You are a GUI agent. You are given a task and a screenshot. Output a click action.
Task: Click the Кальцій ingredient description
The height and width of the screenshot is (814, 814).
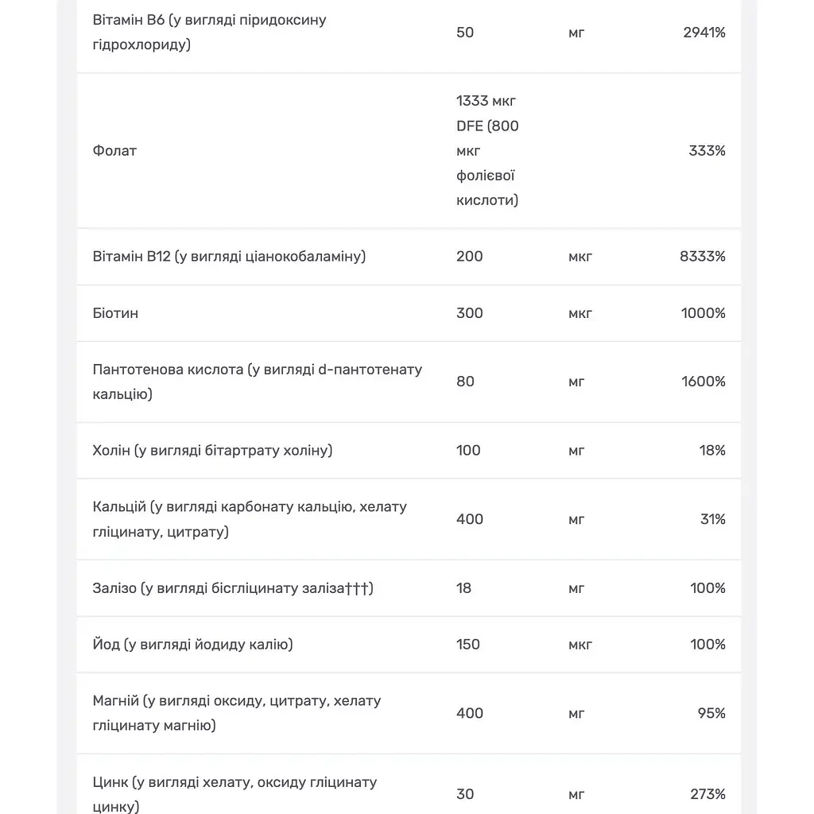[250, 519]
